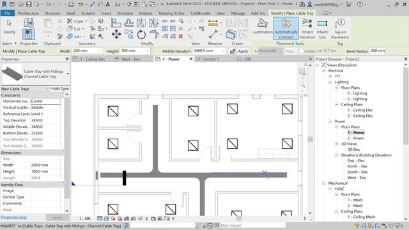Toggle Inherit Size
The height and width of the screenshot is (230, 409).
[322, 29]
